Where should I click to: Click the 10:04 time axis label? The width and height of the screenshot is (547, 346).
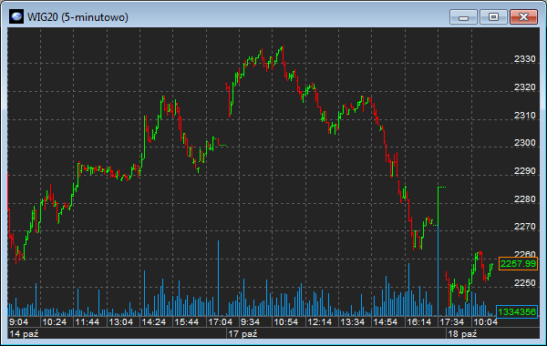tap(486, 322)
